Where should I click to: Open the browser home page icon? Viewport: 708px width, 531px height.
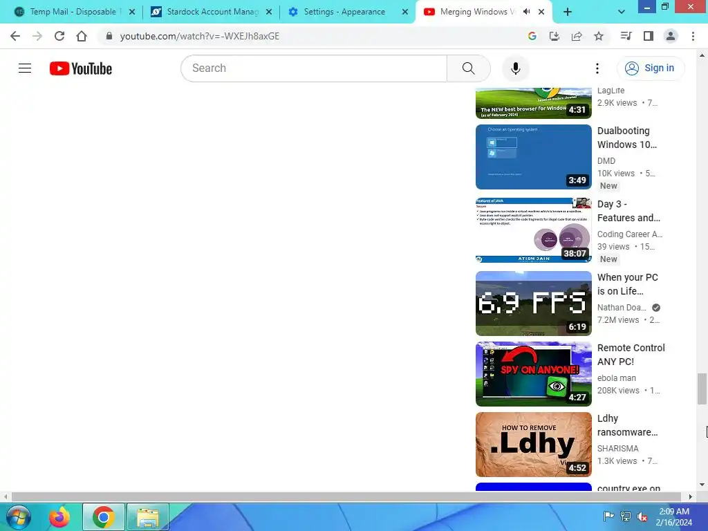tap(82, 36)
